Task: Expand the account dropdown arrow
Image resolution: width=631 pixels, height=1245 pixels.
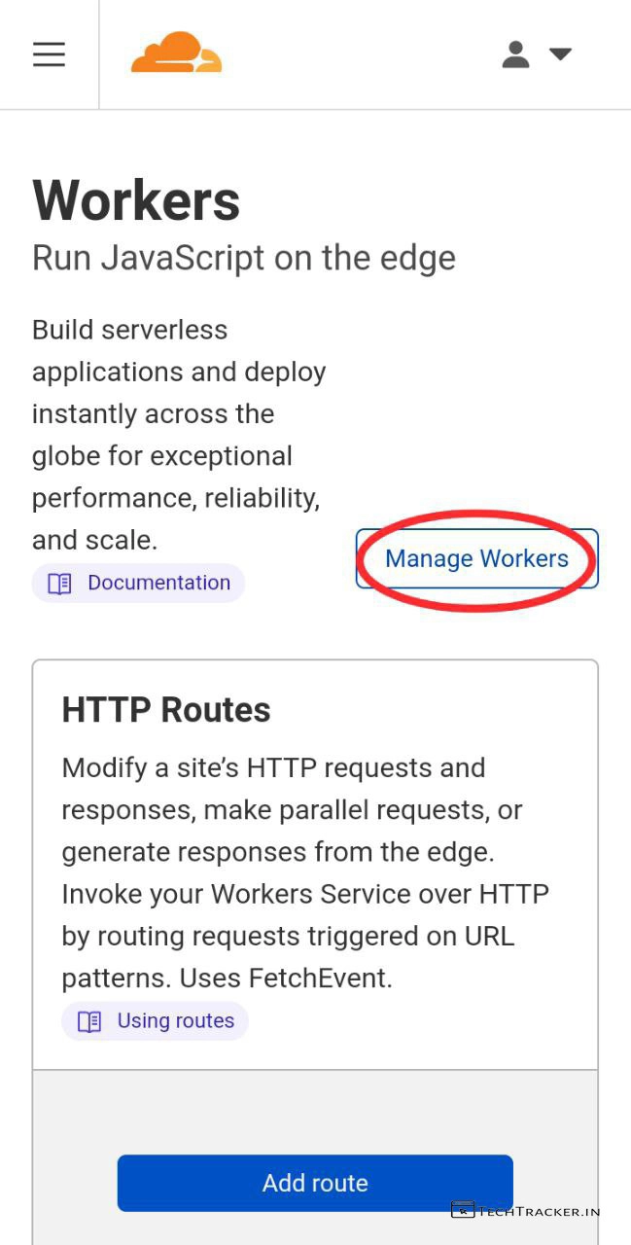Action: click(x=560, y=54)
